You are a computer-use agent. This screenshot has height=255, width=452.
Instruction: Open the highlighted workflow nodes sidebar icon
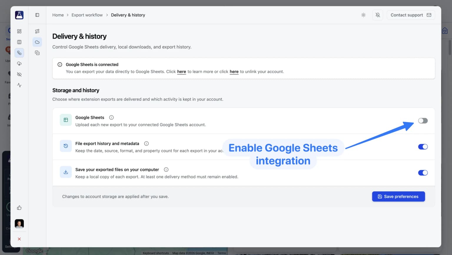point(19,53)
